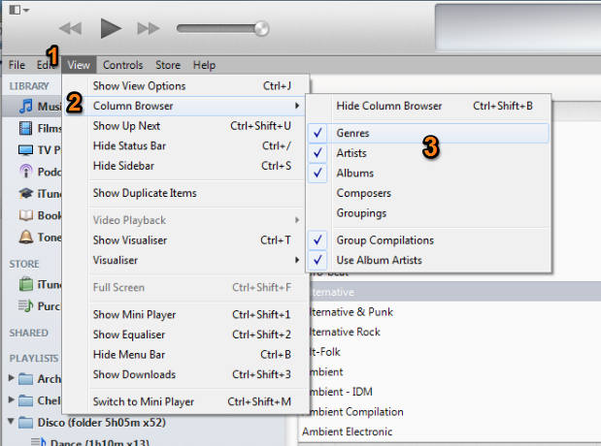Click the rewind previous track button
This screenshot has width=601, height=446.
tap(71, 28)
